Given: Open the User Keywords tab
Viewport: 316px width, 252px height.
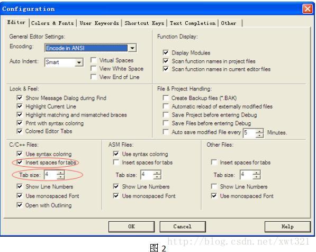Looking at the screenshot, I should coord(99,23).
